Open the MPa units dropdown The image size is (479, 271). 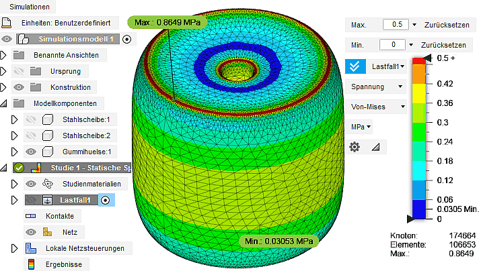coord(361,126)
